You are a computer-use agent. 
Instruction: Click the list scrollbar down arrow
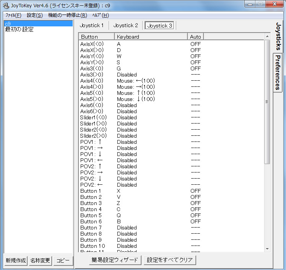[267, 249]
